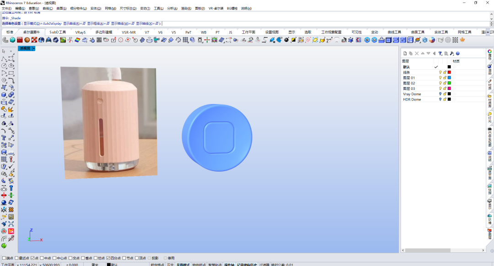494x266 pixels.
Task: Click magenta color swatch of 图层 03
Action: pos(449,89)
